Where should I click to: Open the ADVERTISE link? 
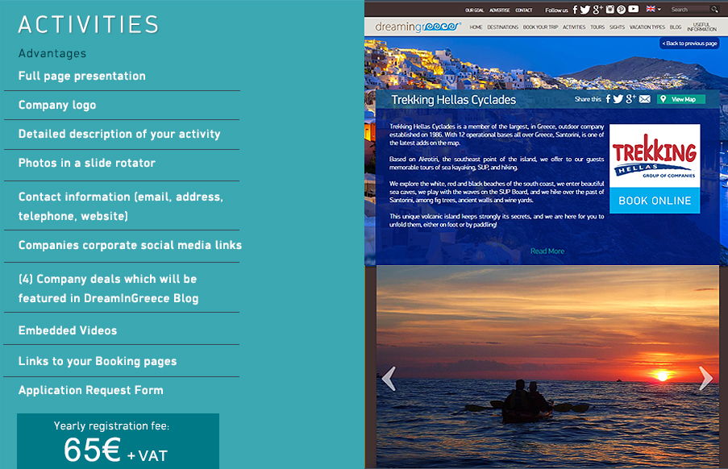click(500, 10)
